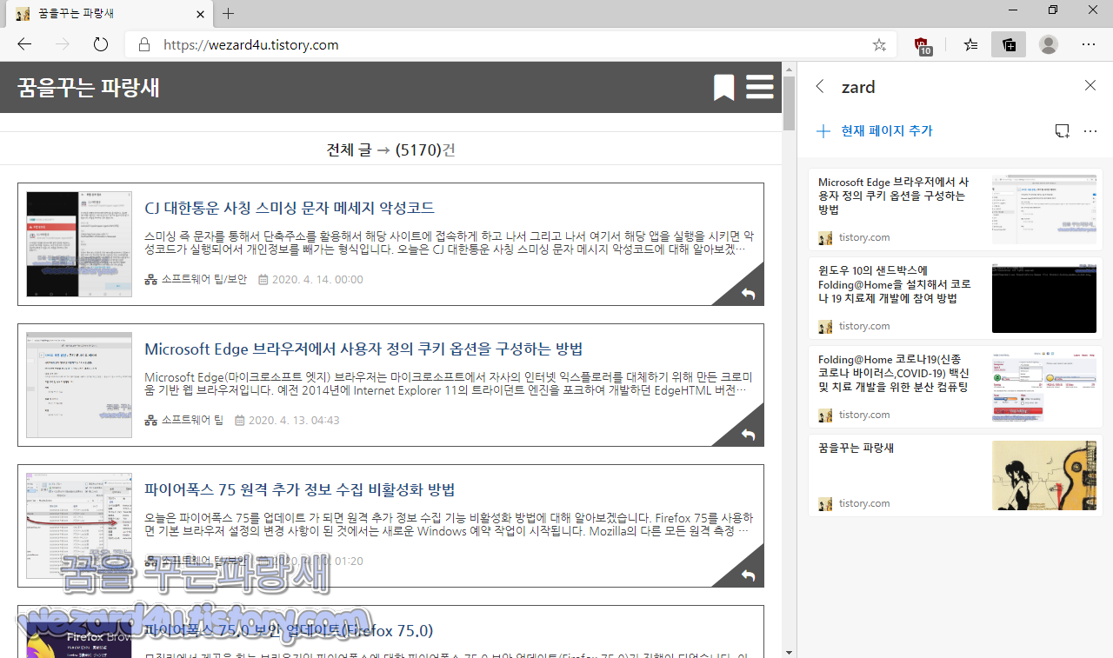Close the Collections panel
The image size is (1113, 658).
1090,85
